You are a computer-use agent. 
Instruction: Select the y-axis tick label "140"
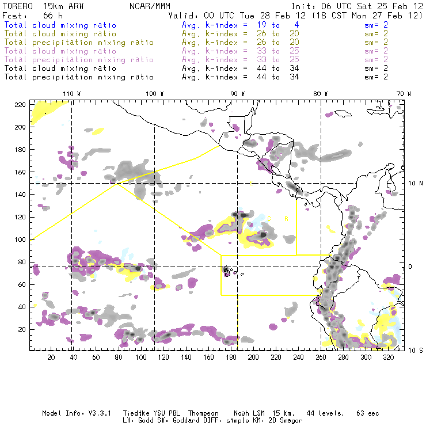coord(20,195)
